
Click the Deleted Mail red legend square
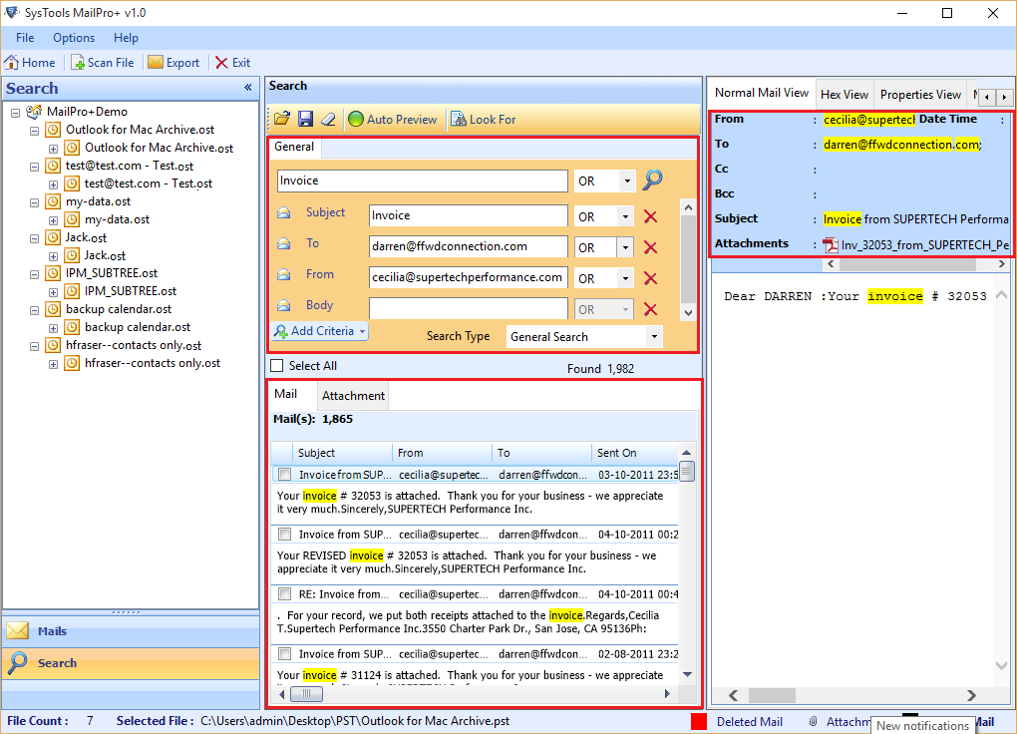[699, 722]
